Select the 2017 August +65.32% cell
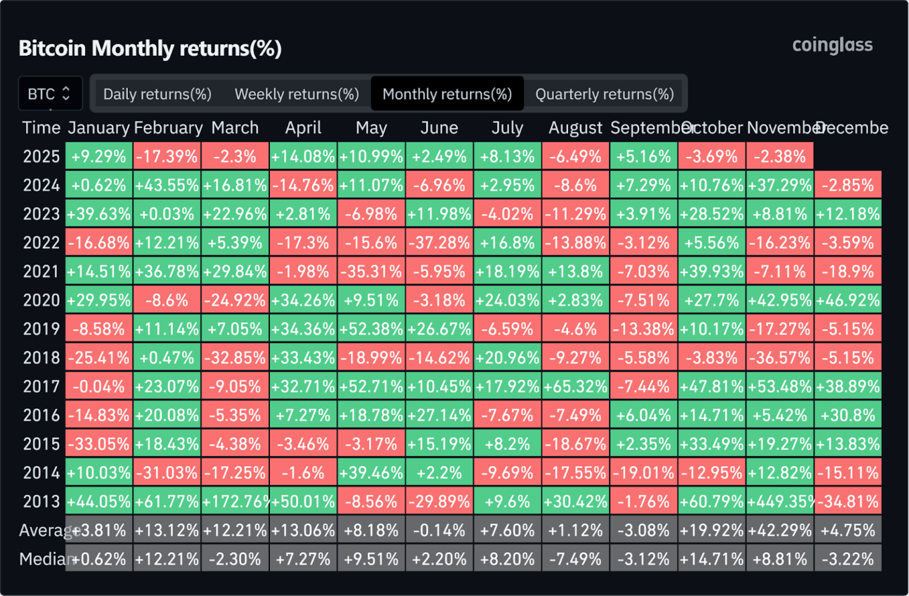The width and height of the screenshot is (909, 596). point(575,386)
